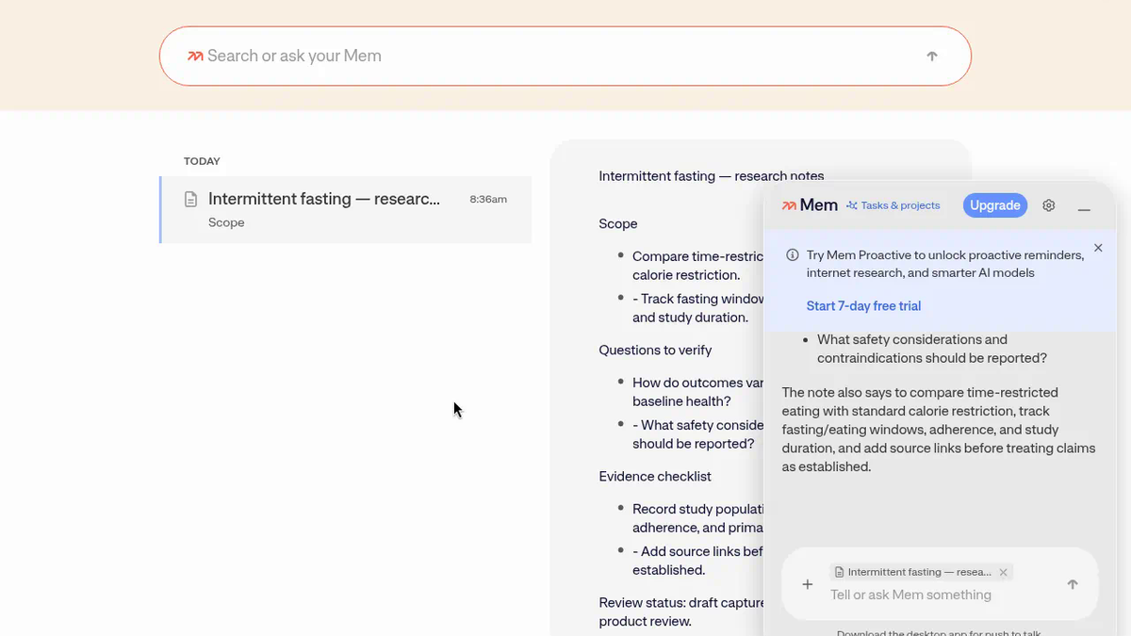The height and width of the screenshot is (636, 1131).
Task: Open settings via the gear icon
Action: click(1049, 205)
